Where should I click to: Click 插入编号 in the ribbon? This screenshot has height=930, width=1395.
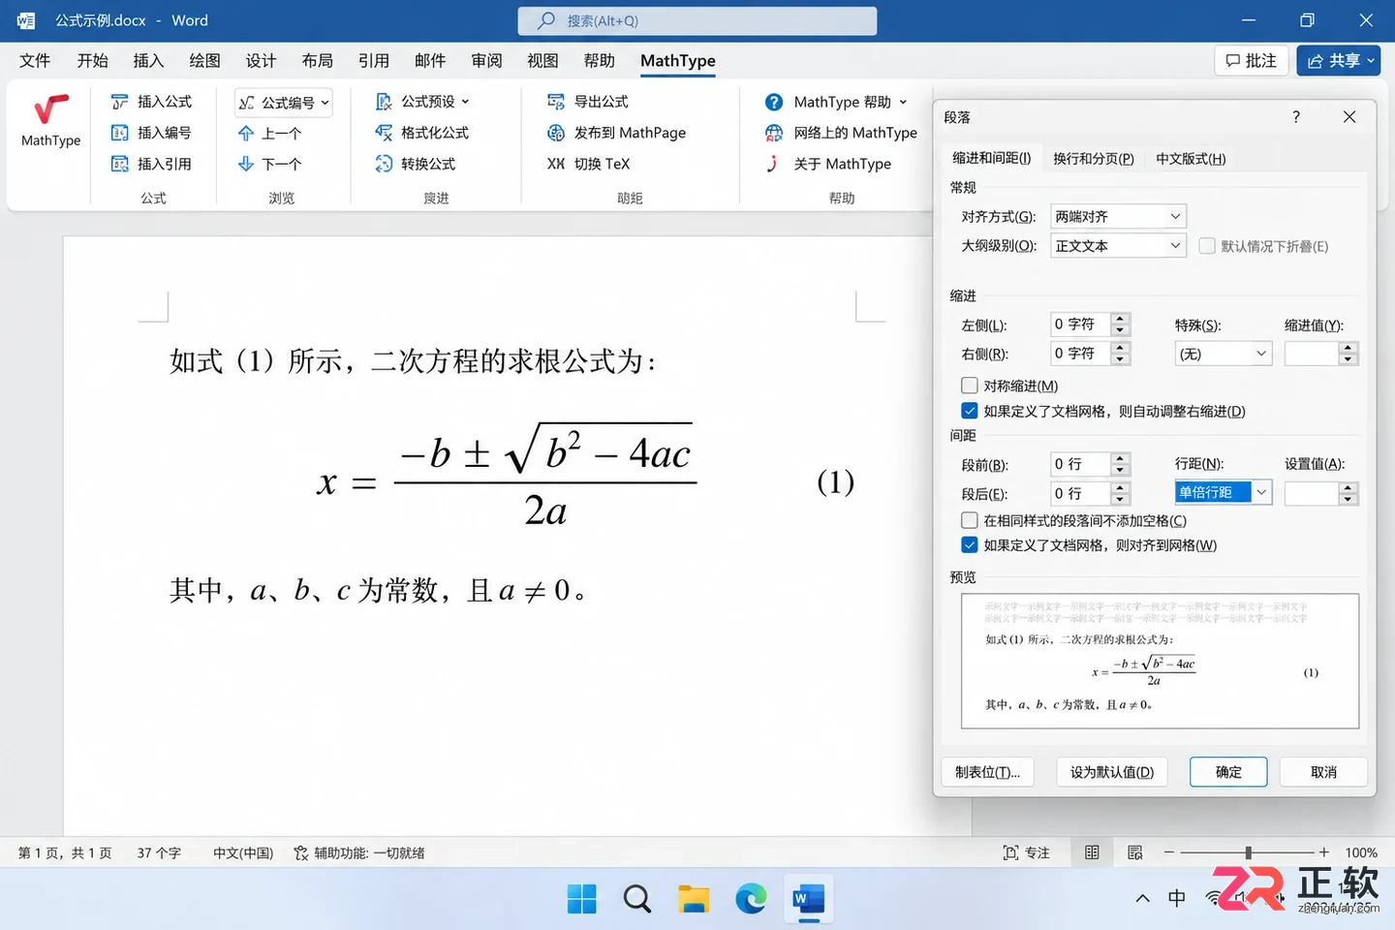point(151,133)
